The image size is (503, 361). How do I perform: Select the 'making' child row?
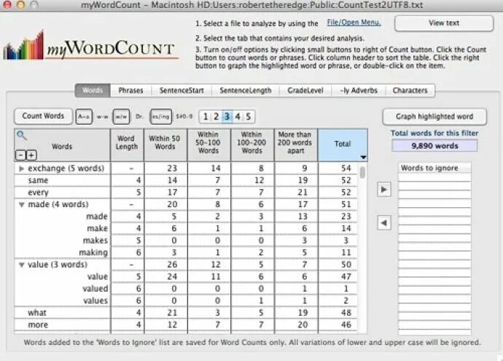[186, 253]
